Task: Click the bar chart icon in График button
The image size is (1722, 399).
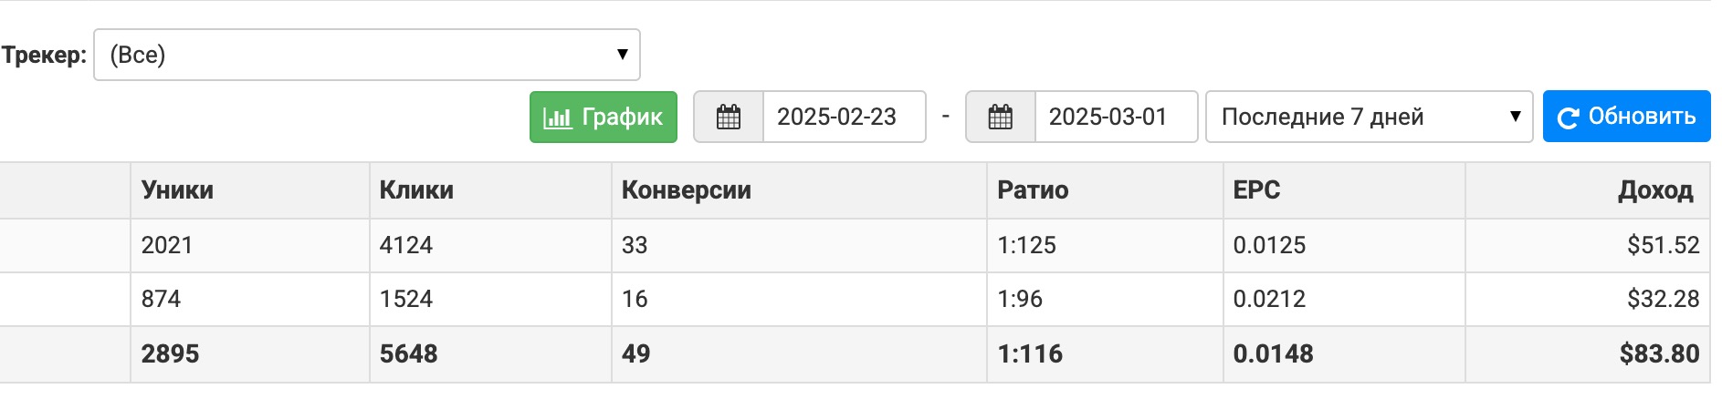Action: coord(557,118)
